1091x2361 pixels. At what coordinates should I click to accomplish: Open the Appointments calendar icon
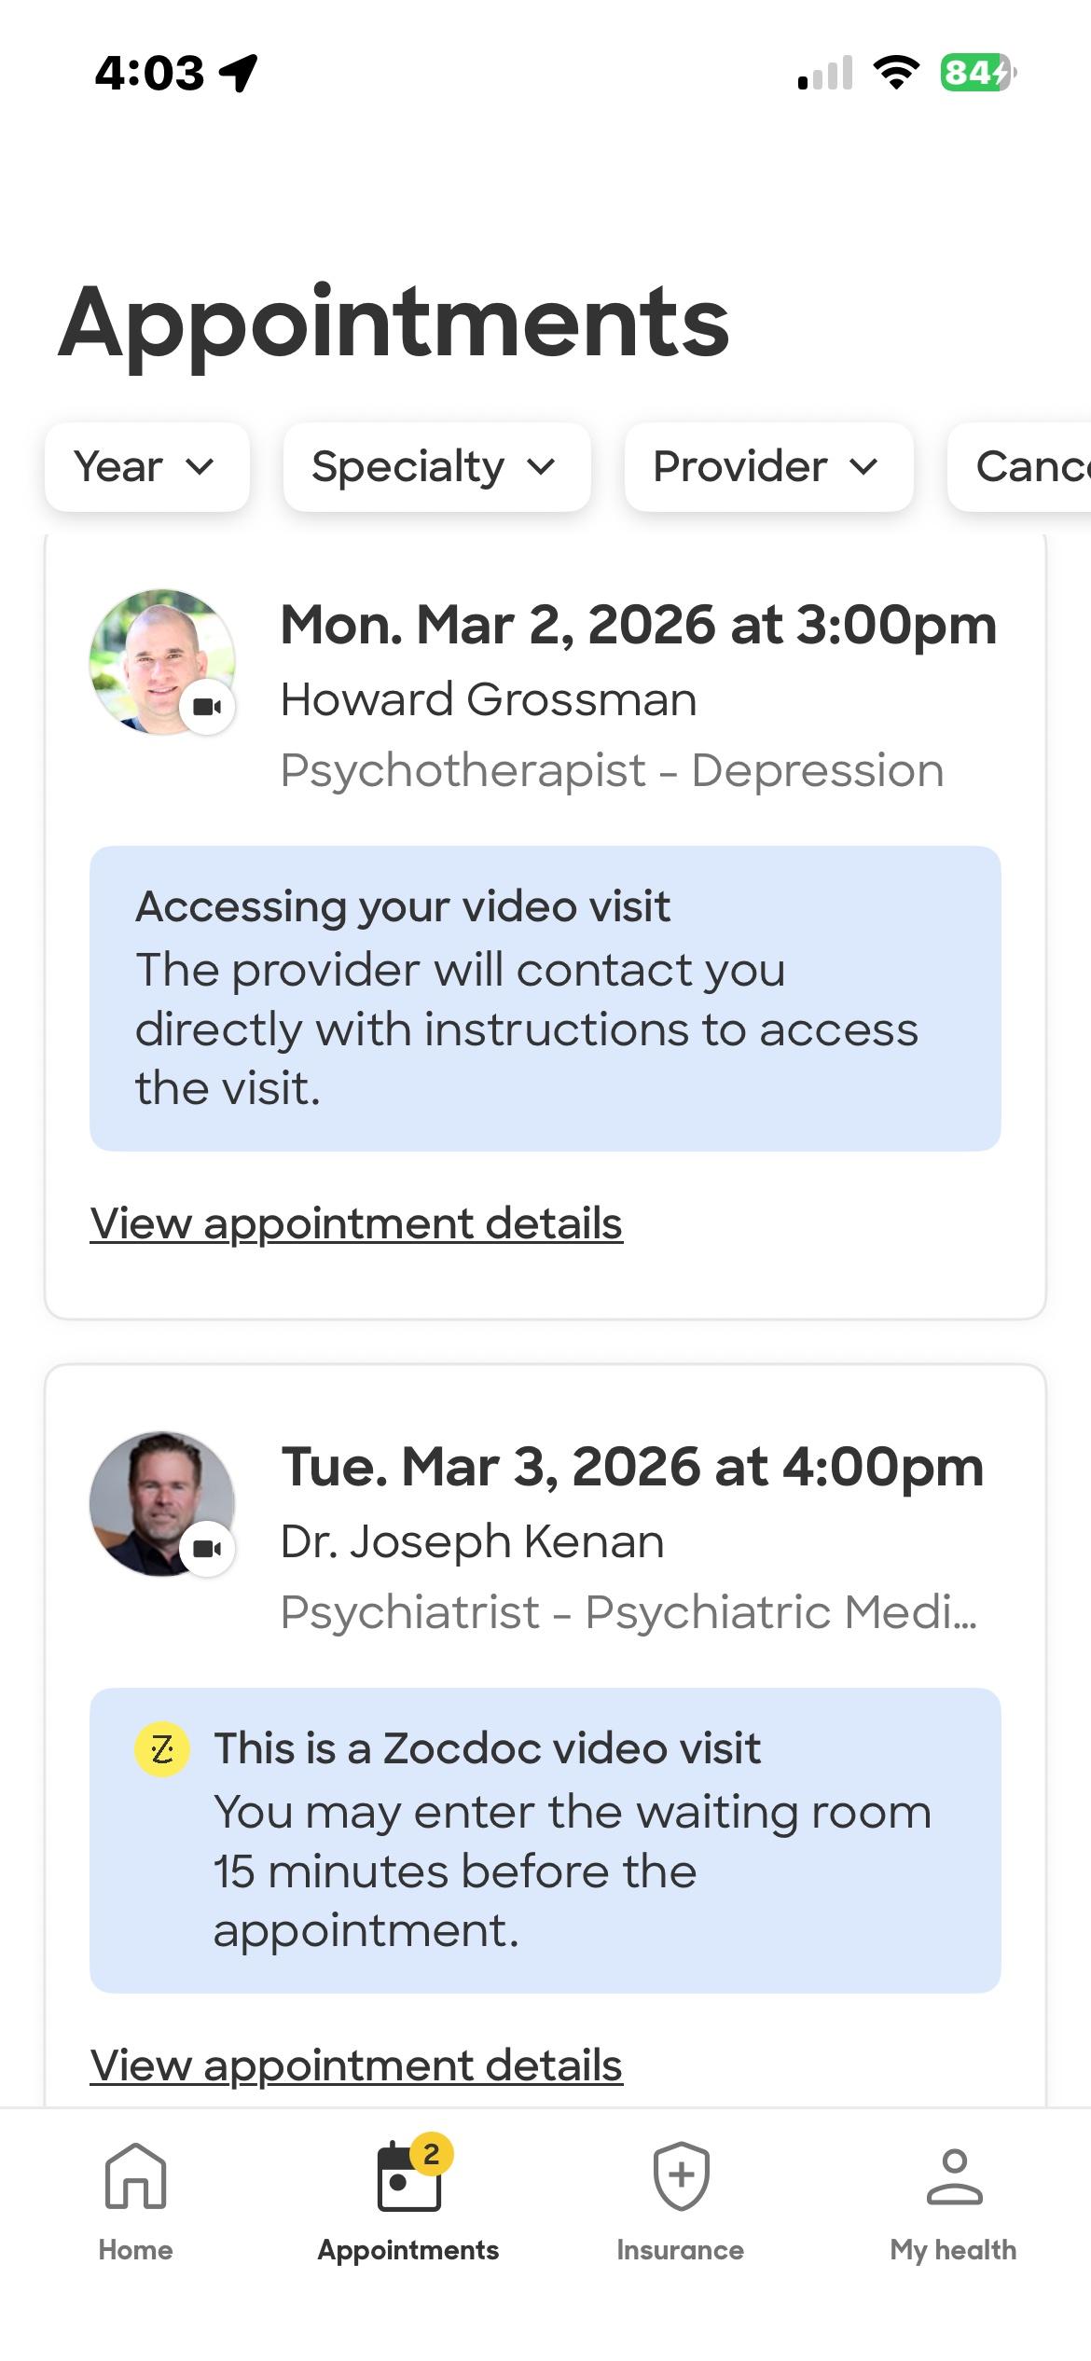[408, 2178]
